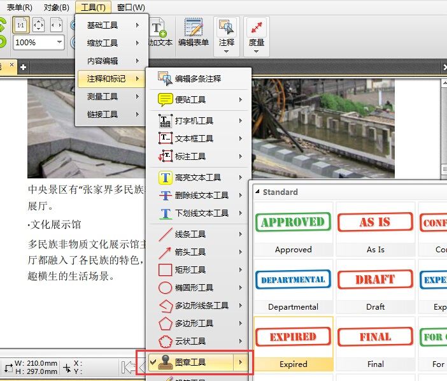This screenshot has height=381, width=447.
Task: Click the text "·文化展示馆" in the document
Action: (x=55, y=225)
